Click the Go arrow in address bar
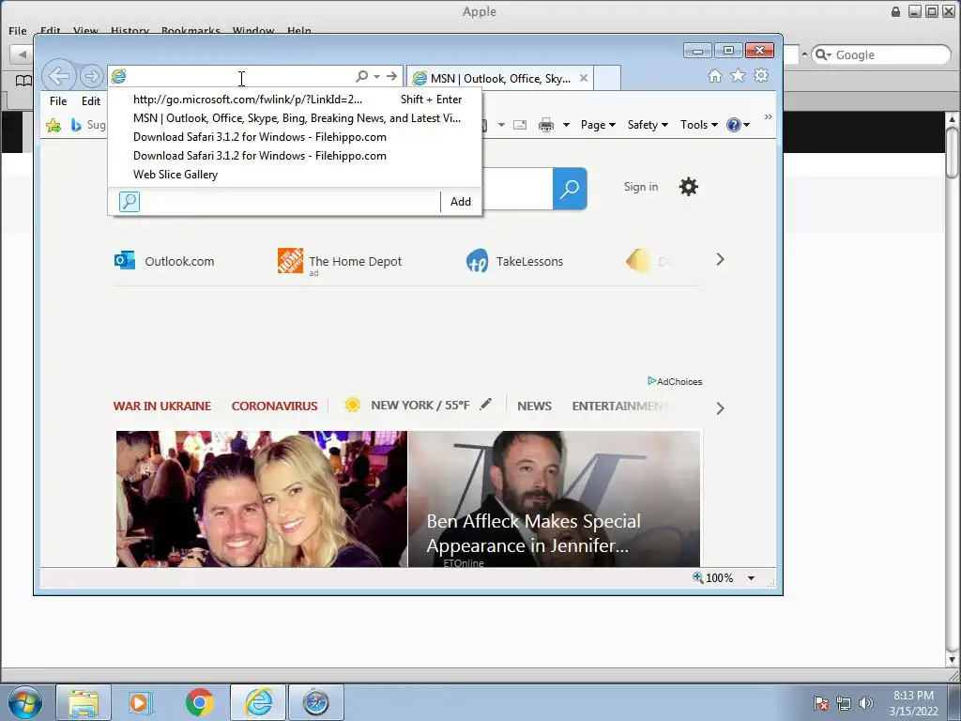 tap(391, 76)
